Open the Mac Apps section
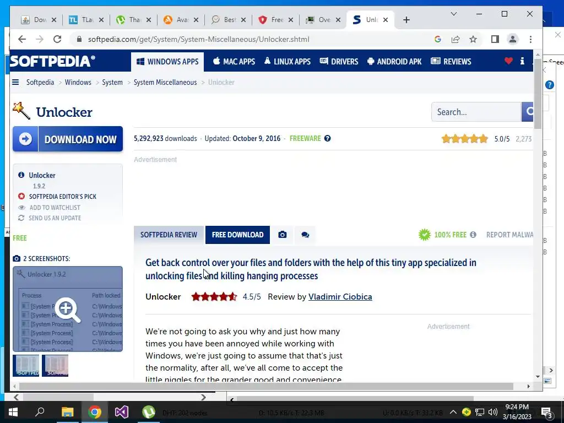The height and width of the screenshot is (423, 564). (234, 62)
